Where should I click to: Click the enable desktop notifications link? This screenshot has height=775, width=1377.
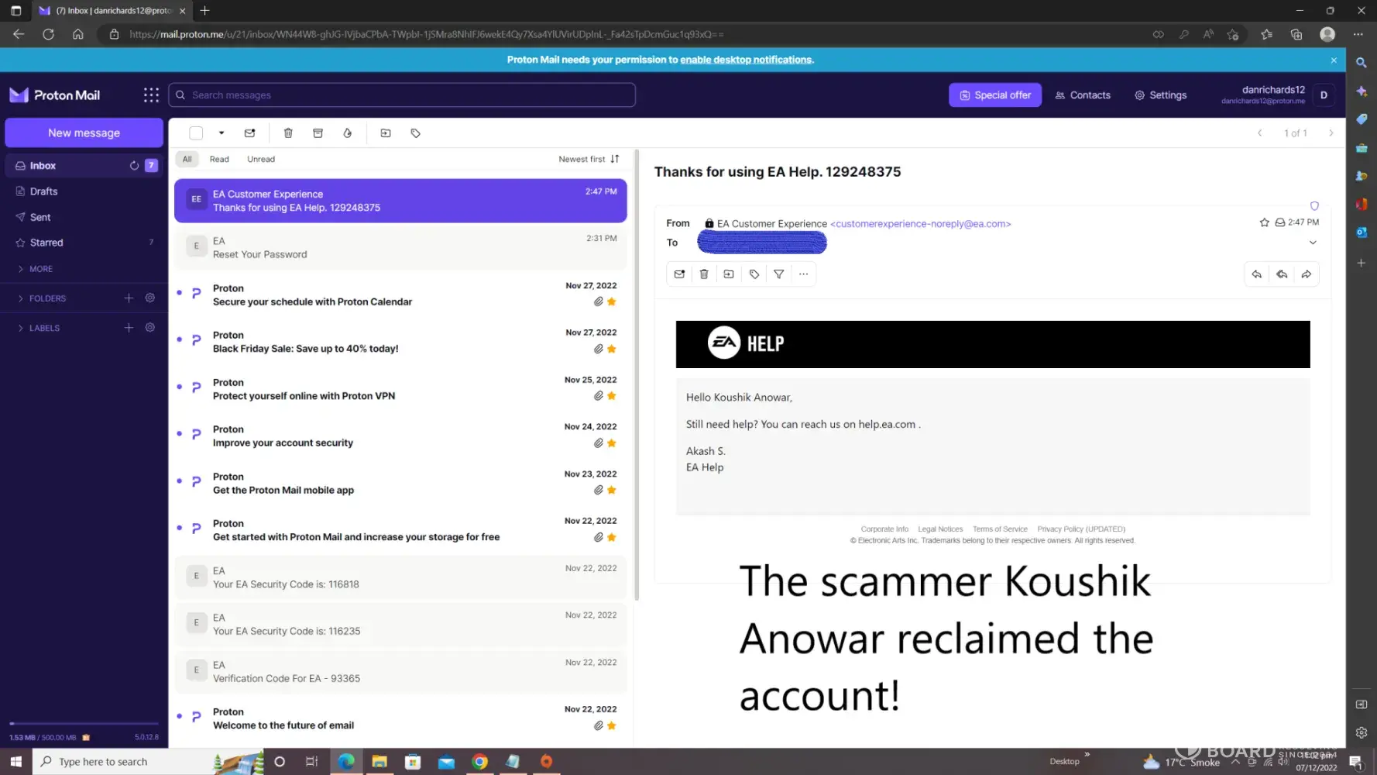coord(746,60)
